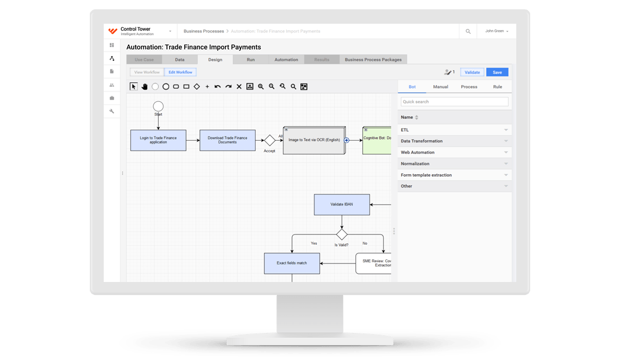
Task: Switch to the Data tab
Action: 180,60
